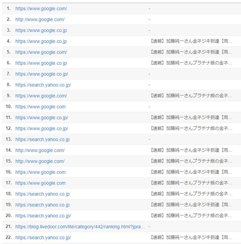Viewport: 241px width, 244px height.
Task: Select the 【速報】 page title in row 5
Action: click(x=191, y=52)
